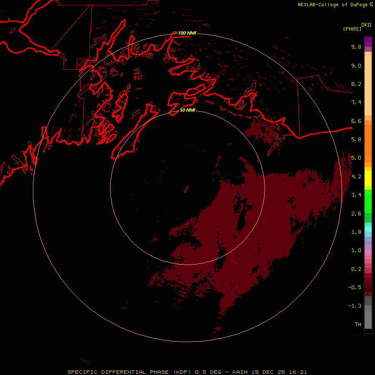Click the 9.0 value on the color scale
Image resolution: width=375 pixels, height=375 pixels.
[x=356, y=65]
